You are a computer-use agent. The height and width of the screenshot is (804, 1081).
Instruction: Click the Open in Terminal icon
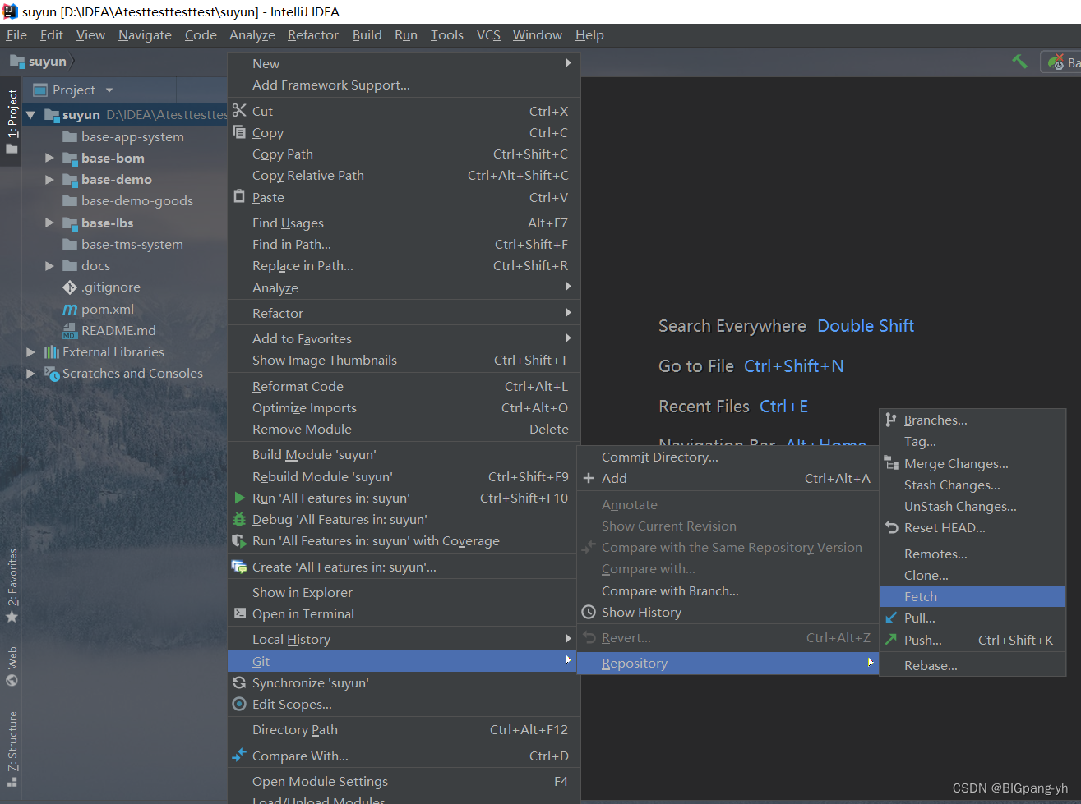tap(239, 613)
